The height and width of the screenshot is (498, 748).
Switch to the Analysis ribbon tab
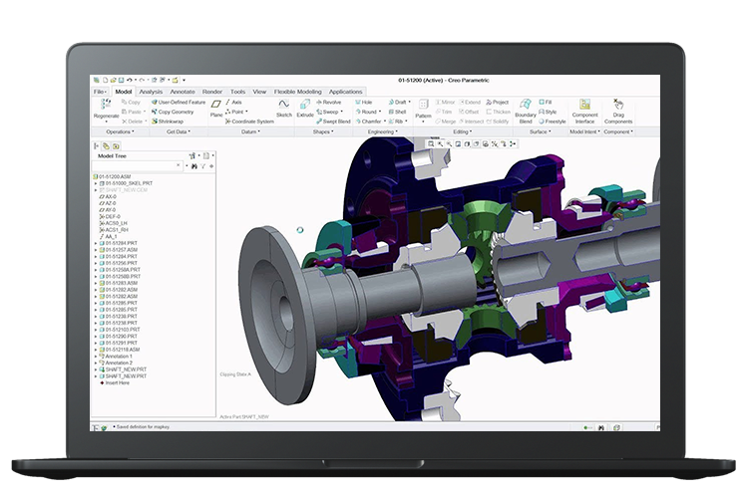point(152,92)
